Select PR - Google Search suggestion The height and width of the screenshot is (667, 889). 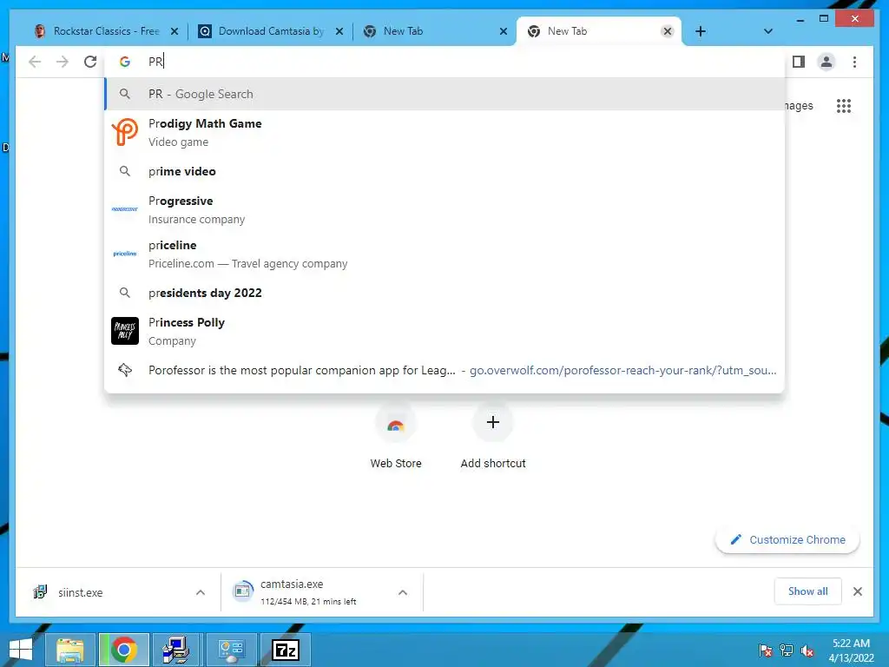tap(444, 94)
